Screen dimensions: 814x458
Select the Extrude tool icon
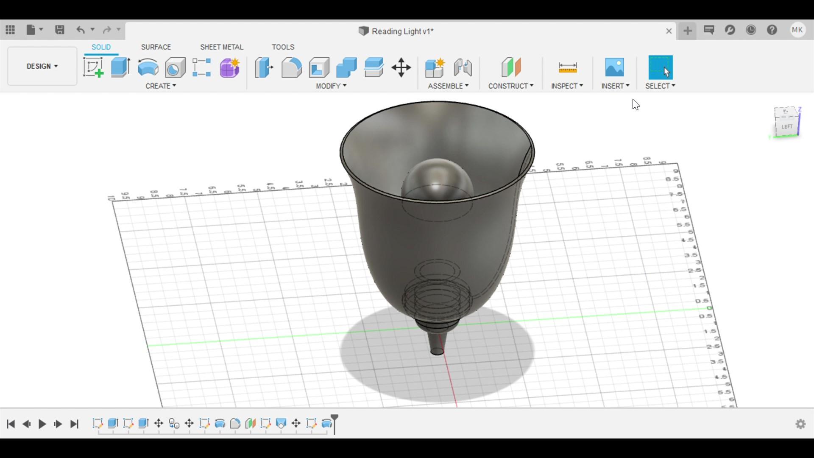click(120, 67)
